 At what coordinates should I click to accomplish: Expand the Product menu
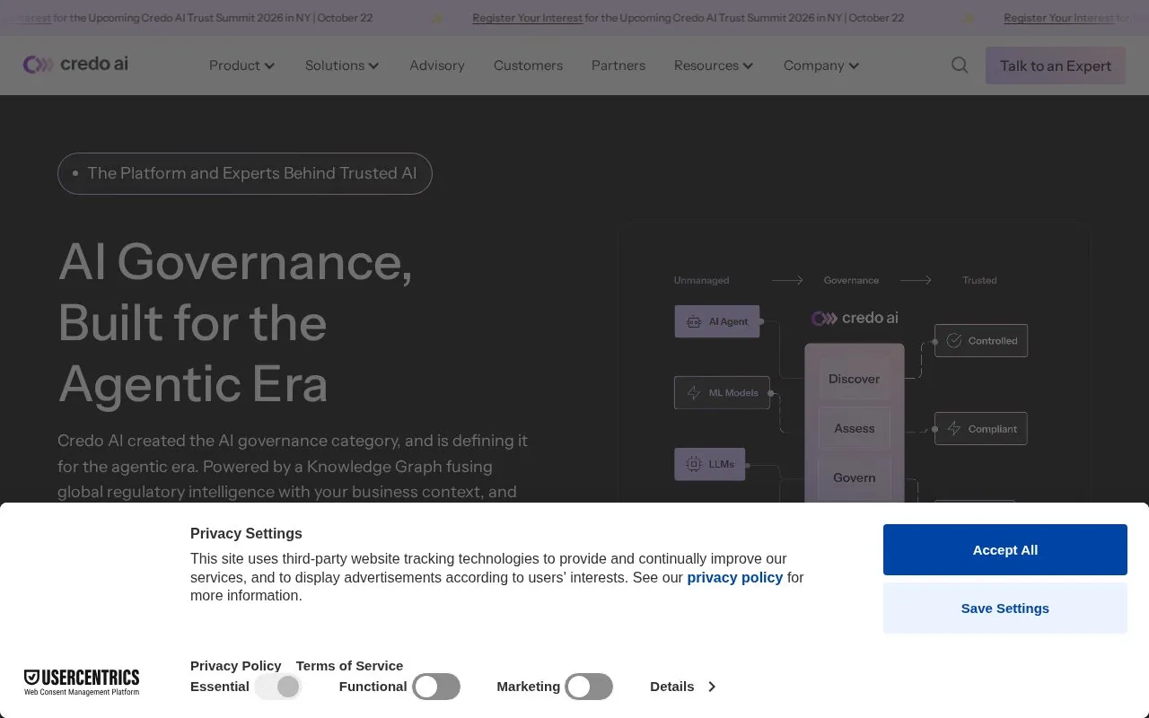tap(241, 66)
